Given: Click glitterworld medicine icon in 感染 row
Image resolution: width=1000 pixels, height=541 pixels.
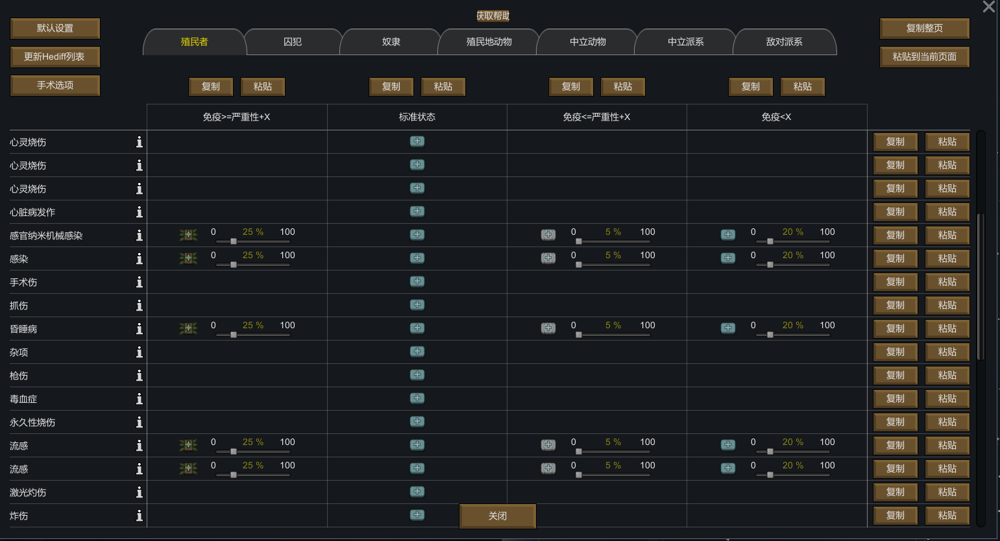Looking at the screenshot, I should point(188,258).
